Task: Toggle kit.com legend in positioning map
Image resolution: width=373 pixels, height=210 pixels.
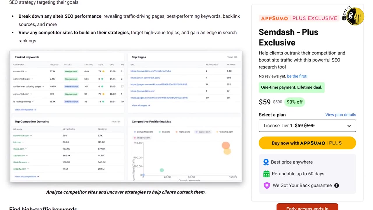Action: pyautogui.click(x=164, y=132)
